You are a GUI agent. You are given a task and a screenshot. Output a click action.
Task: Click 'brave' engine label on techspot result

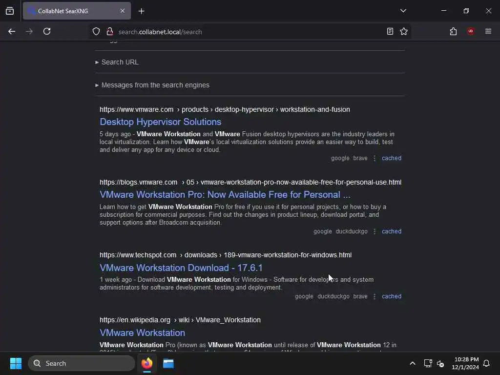(360, 296)
